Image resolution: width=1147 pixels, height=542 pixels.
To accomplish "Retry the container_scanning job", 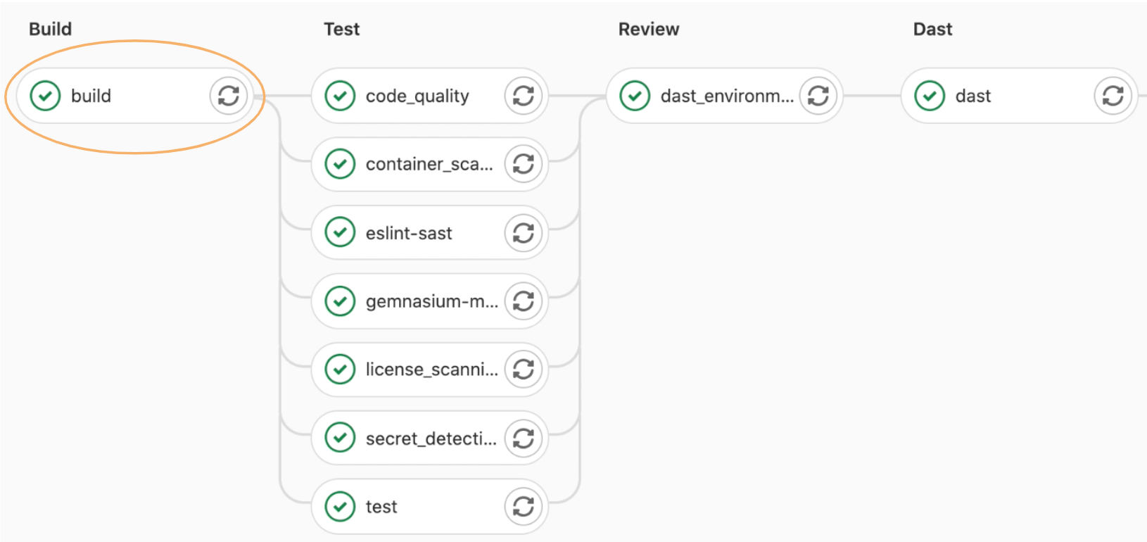I will pyautogui.click(x=524, y=164).
